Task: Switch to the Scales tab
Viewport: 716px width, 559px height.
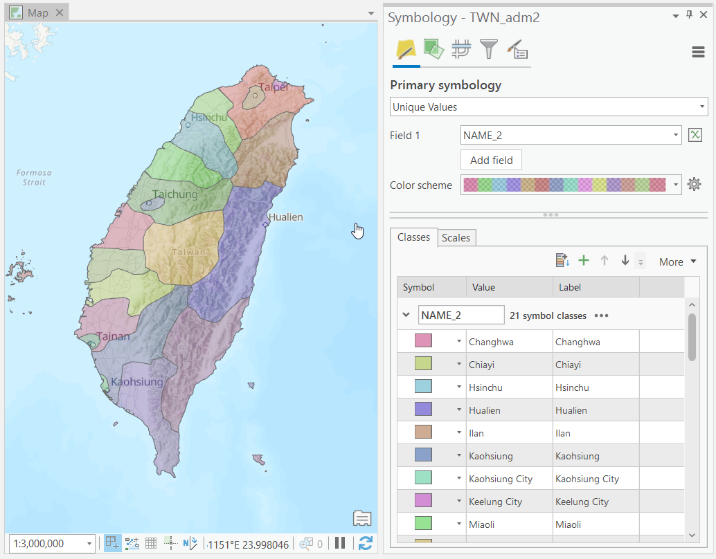Action: [456, 237]
